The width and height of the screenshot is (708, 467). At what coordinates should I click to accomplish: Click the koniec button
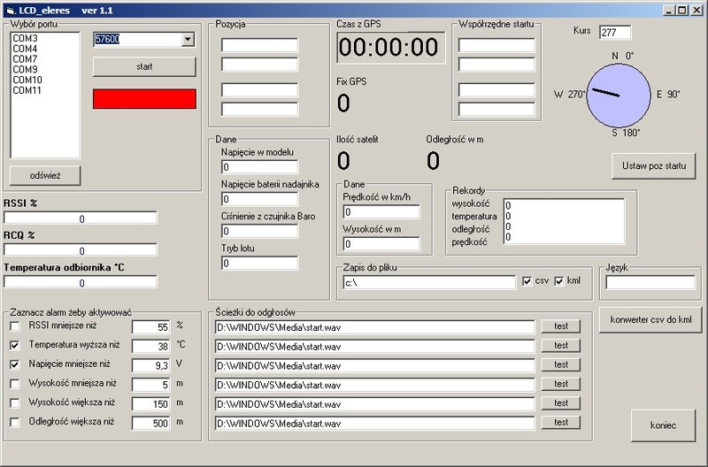(x=663, y=425)
